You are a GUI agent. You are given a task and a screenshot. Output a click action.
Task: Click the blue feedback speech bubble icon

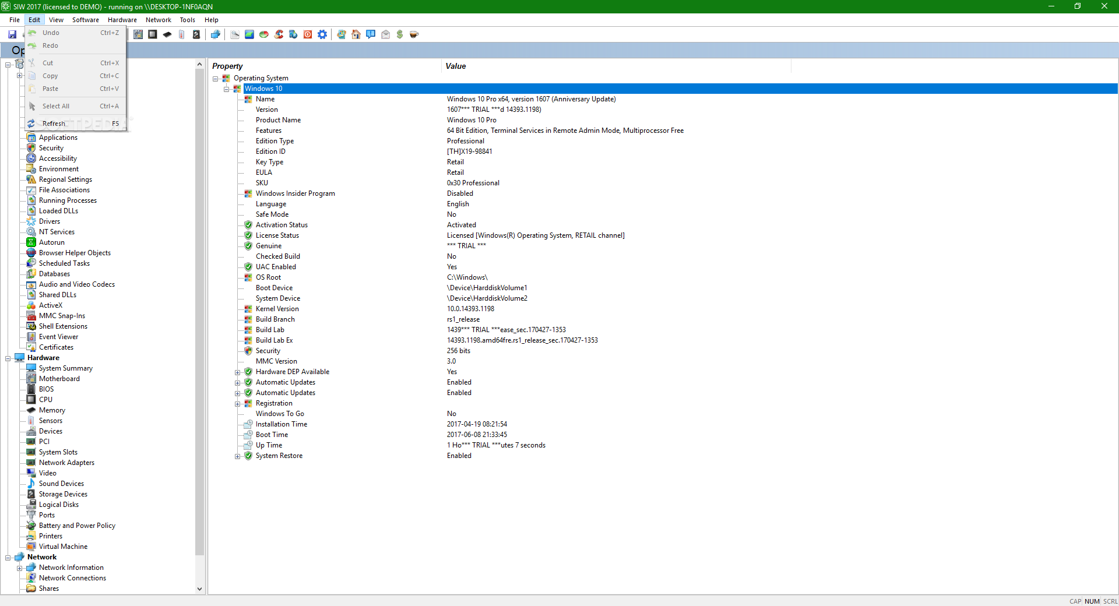coord(371,34)
